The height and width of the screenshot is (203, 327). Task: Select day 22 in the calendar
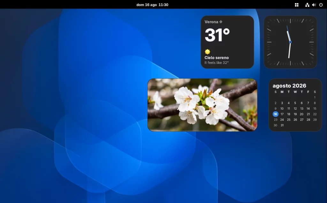(x=315, y=114)
